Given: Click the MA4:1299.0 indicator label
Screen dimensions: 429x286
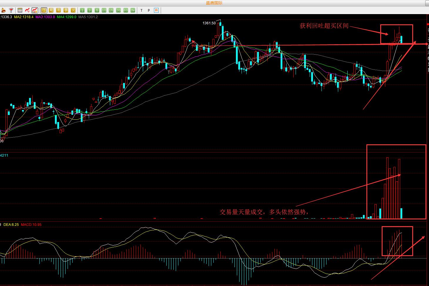Looking at the screenshot, I should point(67,17).
